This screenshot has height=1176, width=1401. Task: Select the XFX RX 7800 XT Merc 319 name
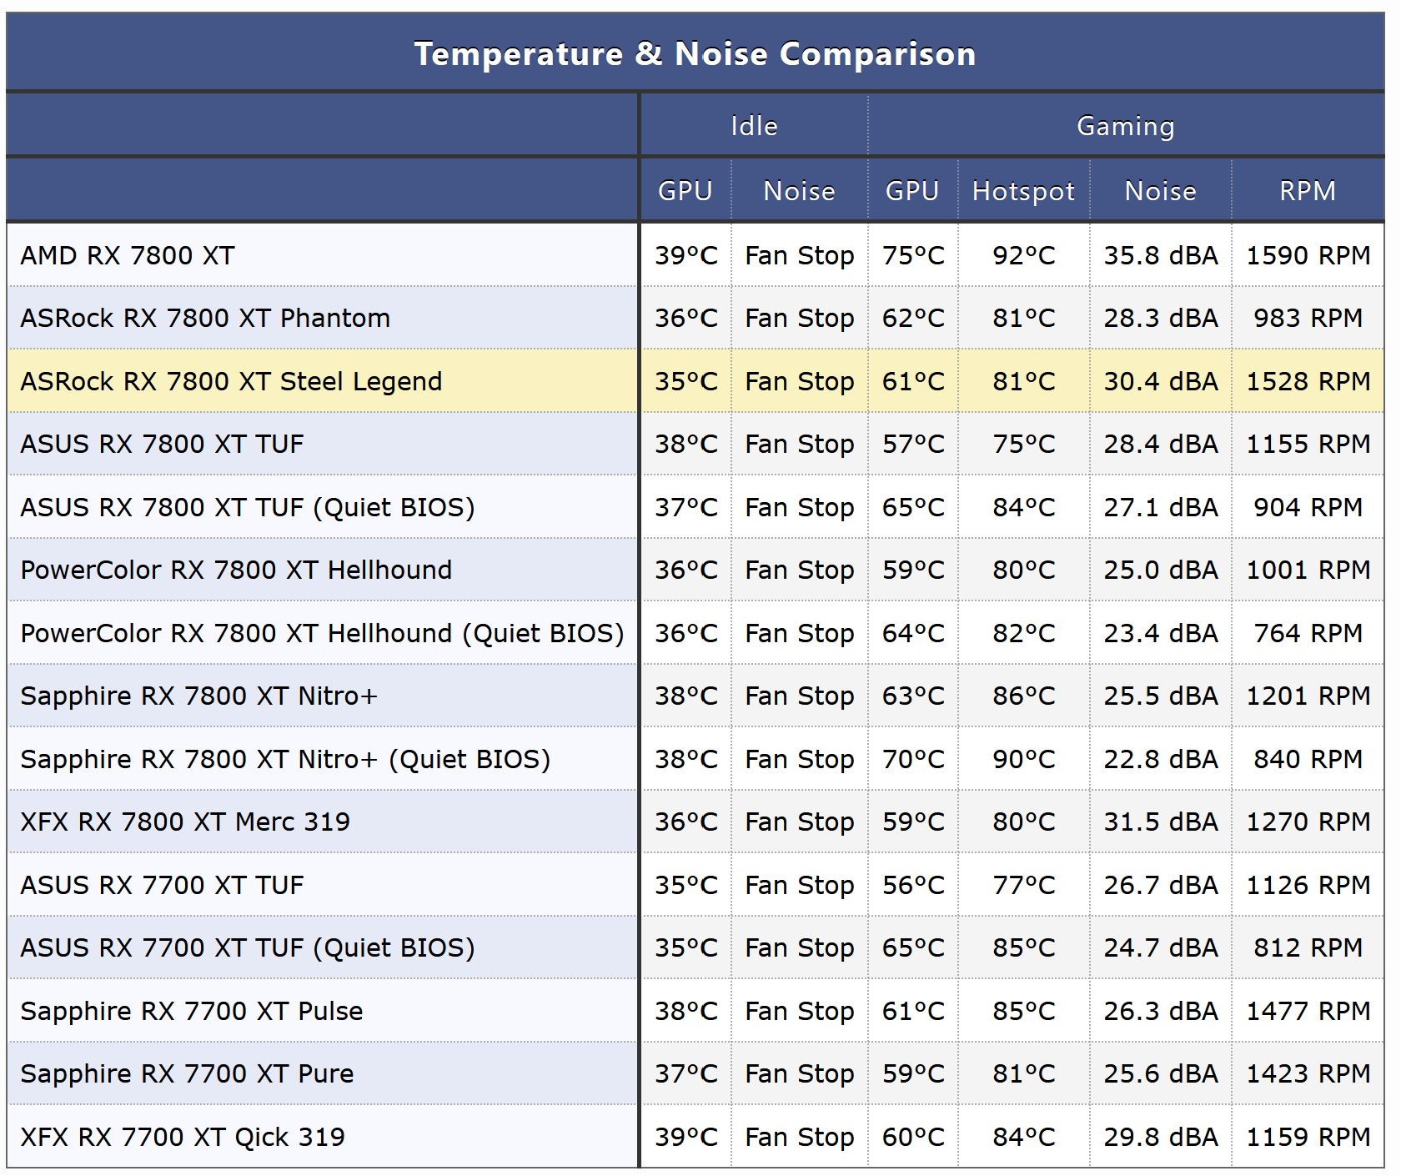[x=185, y=822]
